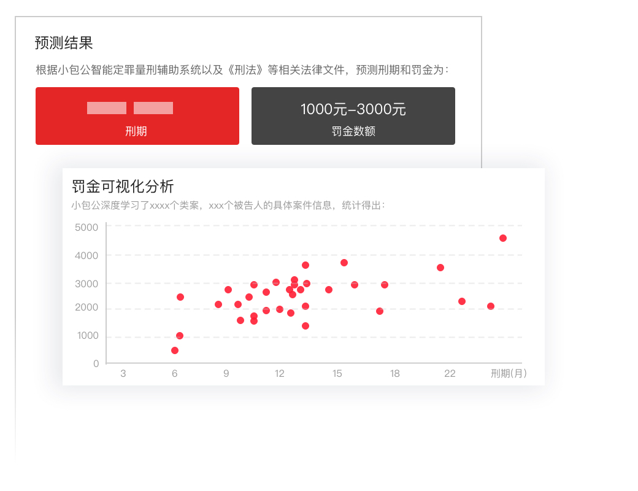The height and width of the screenshot is (491, 638).
Task: Click the 小包公深度学习 chart subtitle text
Action: click(x=228, y=206)
